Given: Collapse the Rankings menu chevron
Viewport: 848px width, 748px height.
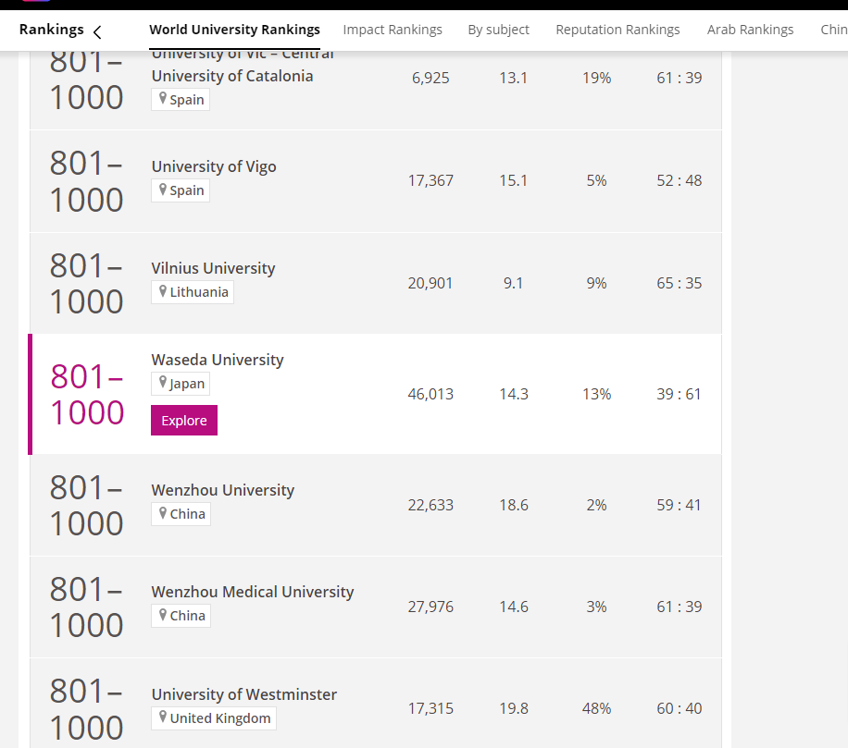Looking at the screenshot, I should [x=97, y=32].
